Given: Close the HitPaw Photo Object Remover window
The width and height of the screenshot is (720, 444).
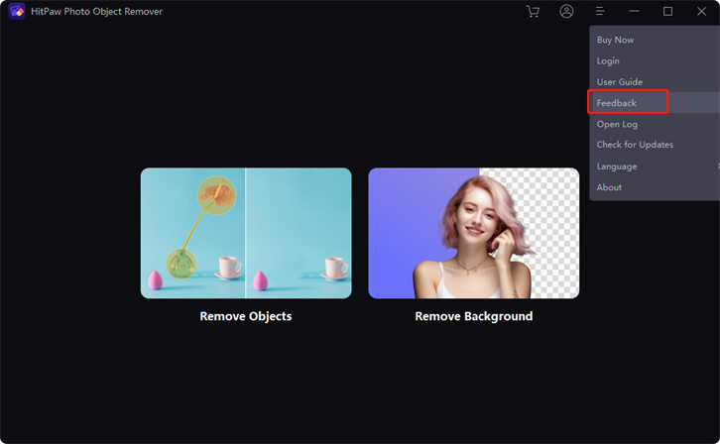Looking at the screenshot, I should (x=701, y=12).
